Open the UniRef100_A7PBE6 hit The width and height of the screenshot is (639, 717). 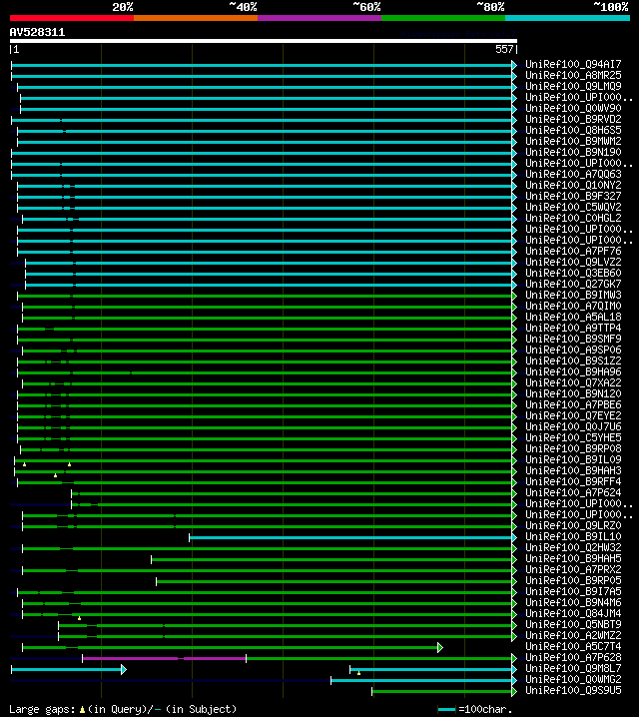click(x=573, y=404)
